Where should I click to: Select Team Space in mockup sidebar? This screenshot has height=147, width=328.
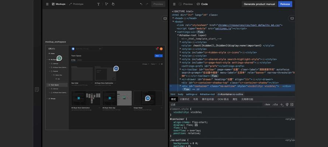click(x=57, y=85)
